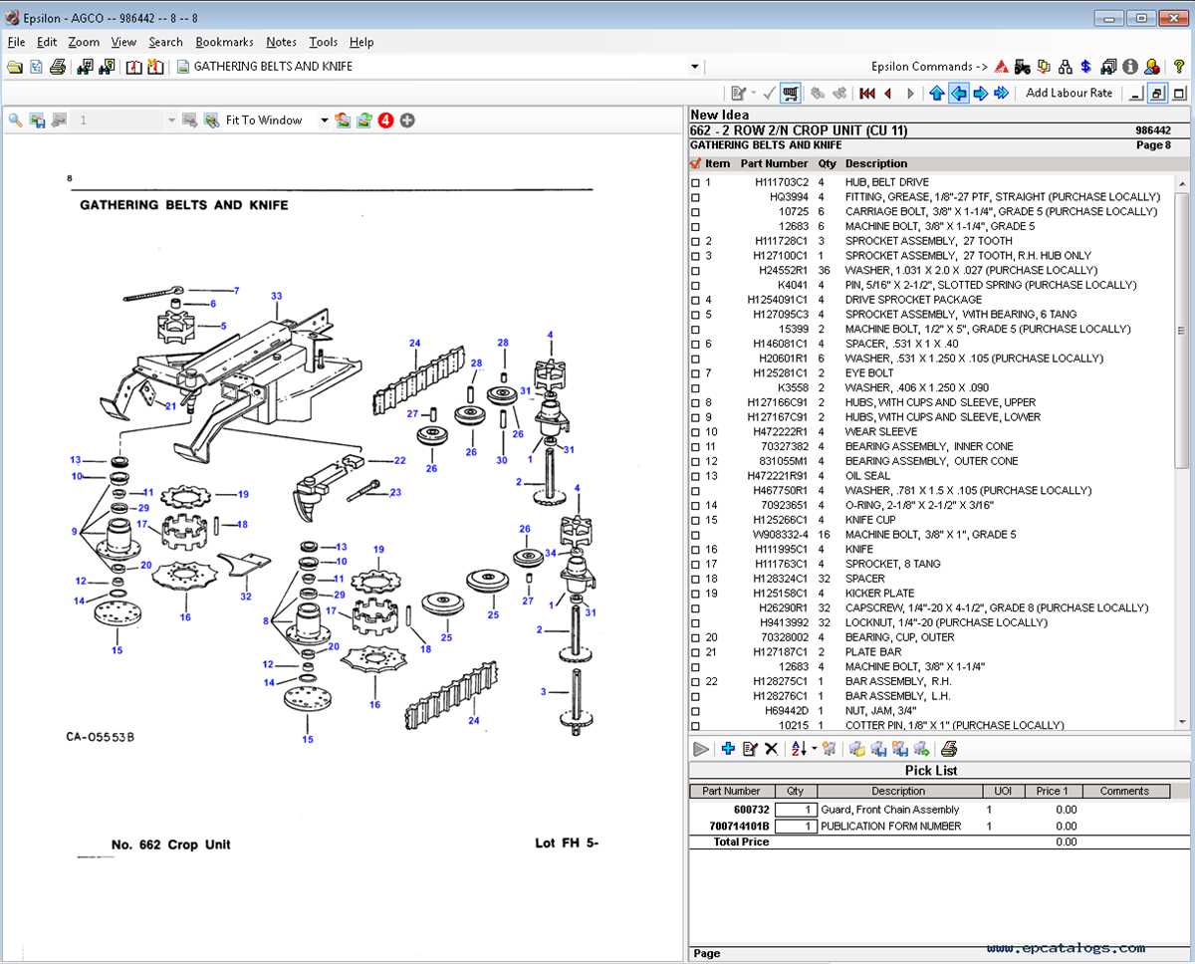
Task: Click the yellow question mark help icon
Action: 1178,67
